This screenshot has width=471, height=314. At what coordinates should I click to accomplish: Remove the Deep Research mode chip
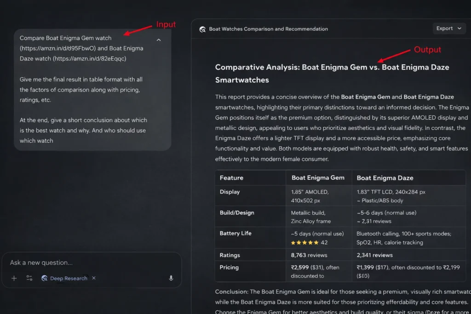(94, 278)
